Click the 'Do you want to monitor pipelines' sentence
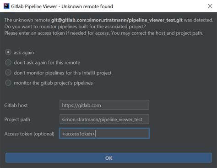The image size is (217, 168). pos(75,27)
